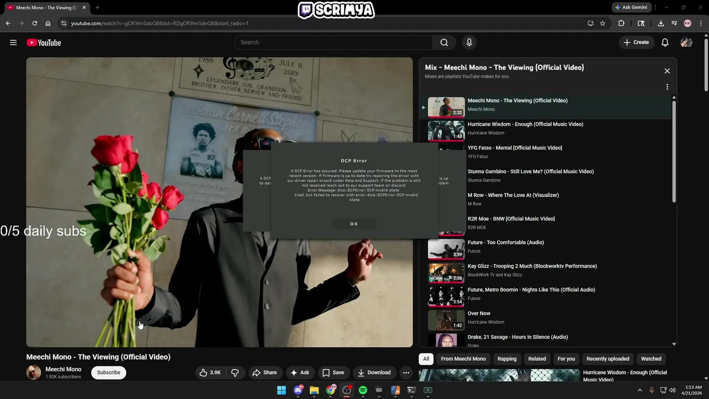Play R2R Moe - BNW from playlist
Screen dimensions: 709x399
(x=546, y=226)
